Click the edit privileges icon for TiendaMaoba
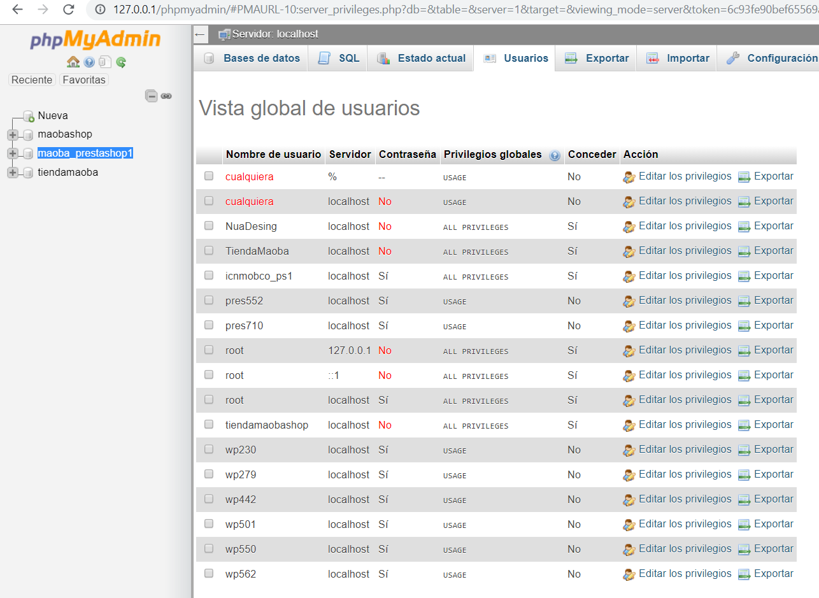Viewport: 819px width, 598px height. pyautogui.click(x=629, y=252)
